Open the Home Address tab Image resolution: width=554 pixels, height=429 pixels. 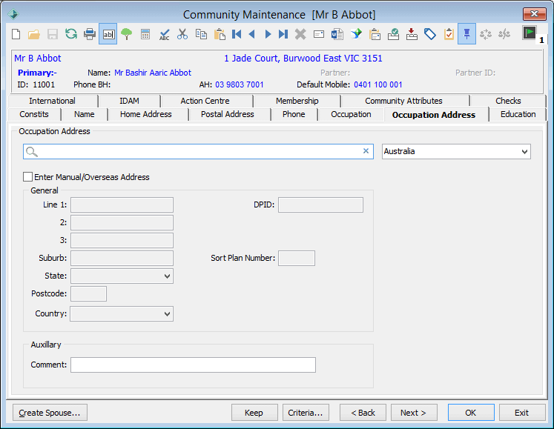[146, 114]
